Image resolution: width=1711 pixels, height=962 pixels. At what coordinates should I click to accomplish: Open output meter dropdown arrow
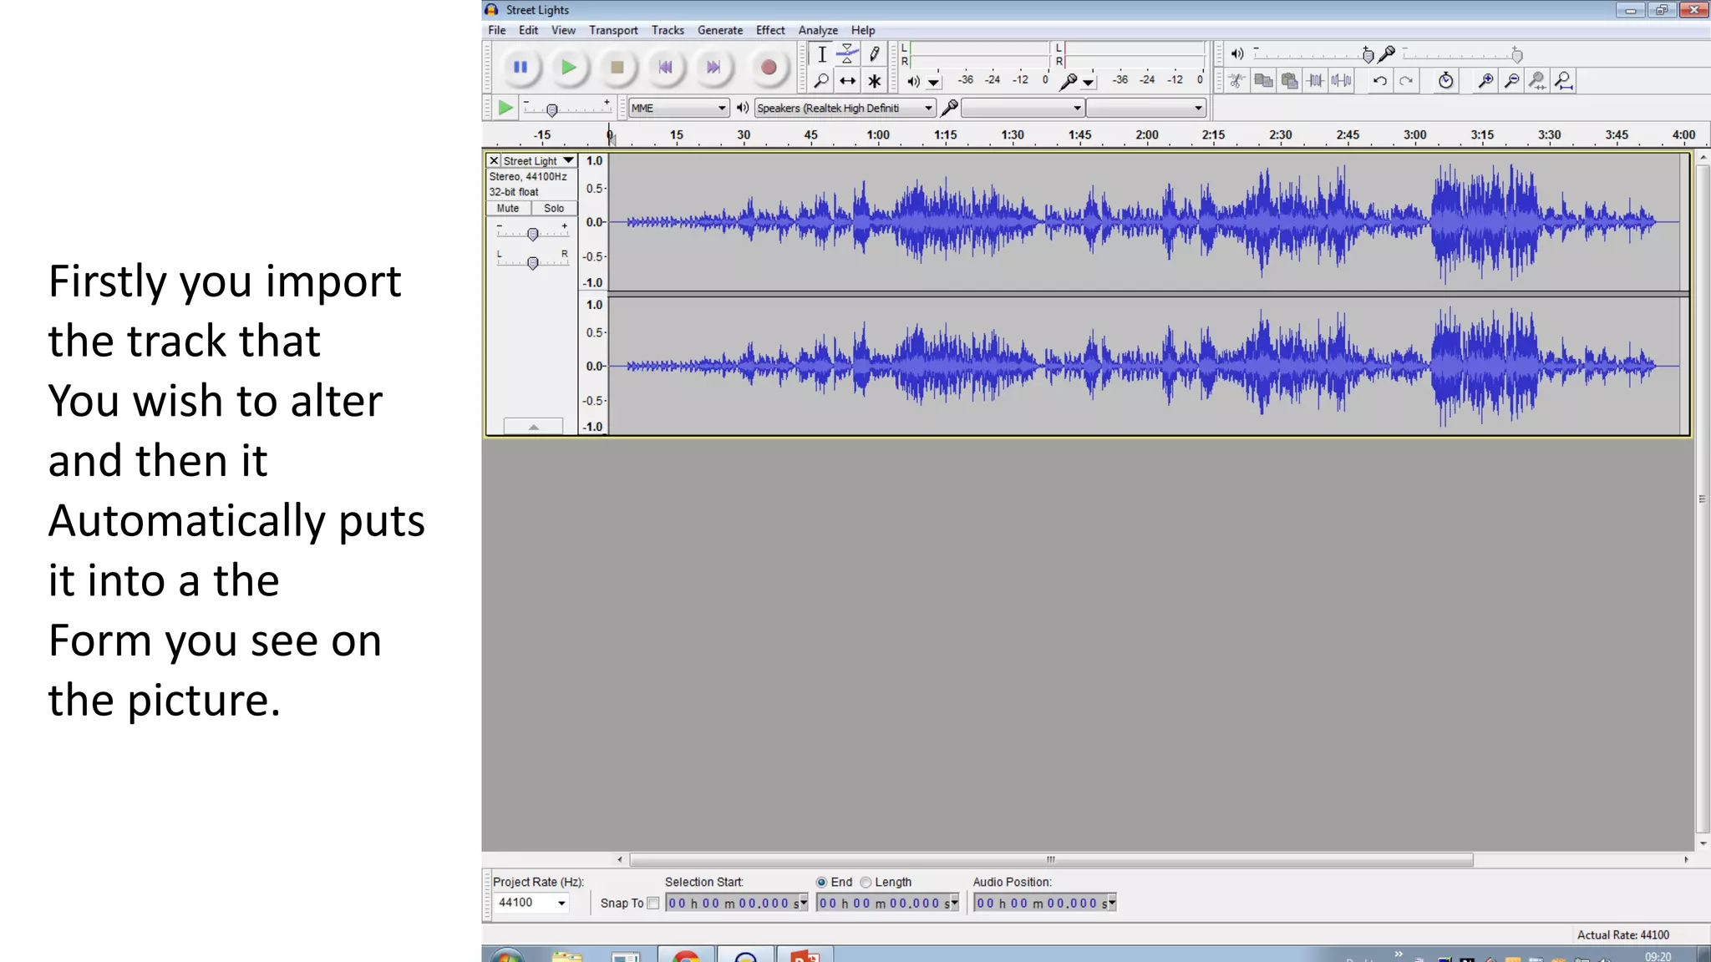click(x=933, y=83)
